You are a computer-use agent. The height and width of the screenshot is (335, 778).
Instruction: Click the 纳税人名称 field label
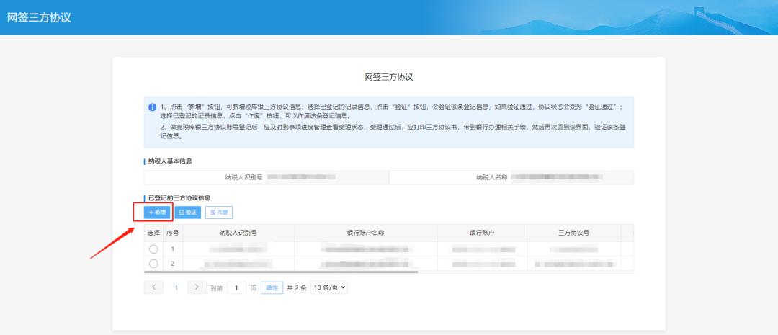tap(492, 177)
